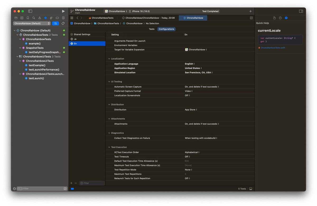Collapse the SnapshotTests class row

click(x=20, y=48)
